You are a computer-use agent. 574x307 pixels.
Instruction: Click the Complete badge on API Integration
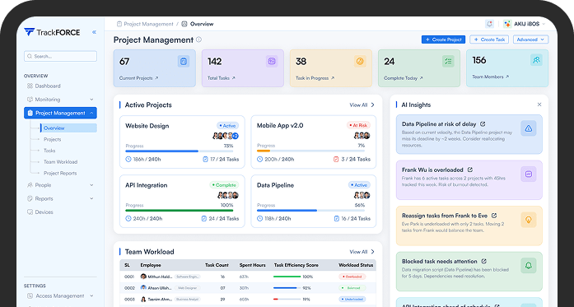click(x=224, y=185)
